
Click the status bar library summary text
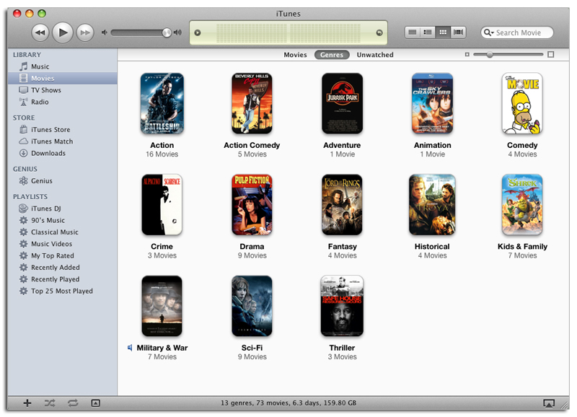coord(288,403)
